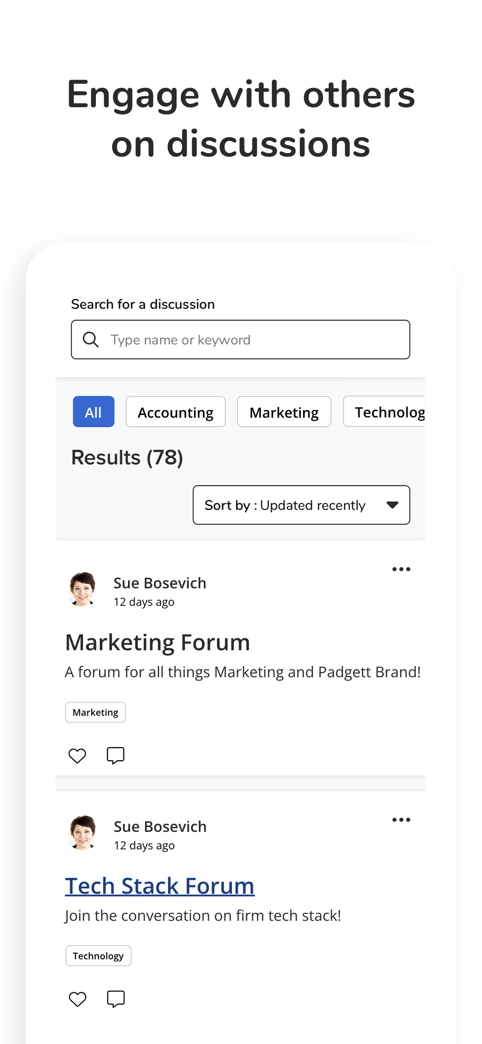Like the Marketing Forum post
The height and width of the screenshot is (1044, 482).
[x=77, y=755]
